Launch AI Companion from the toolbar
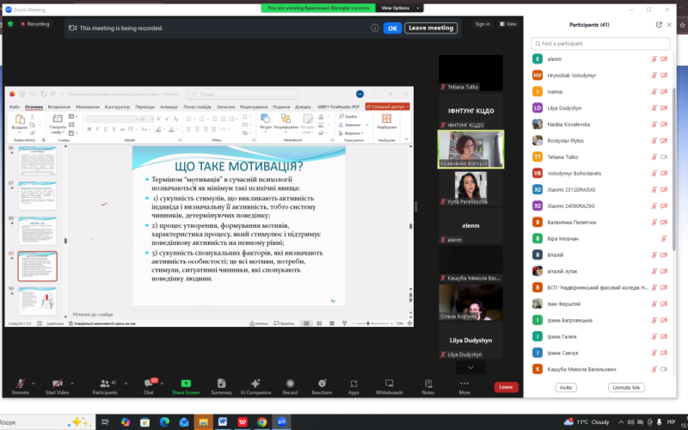 pos(255,386)
